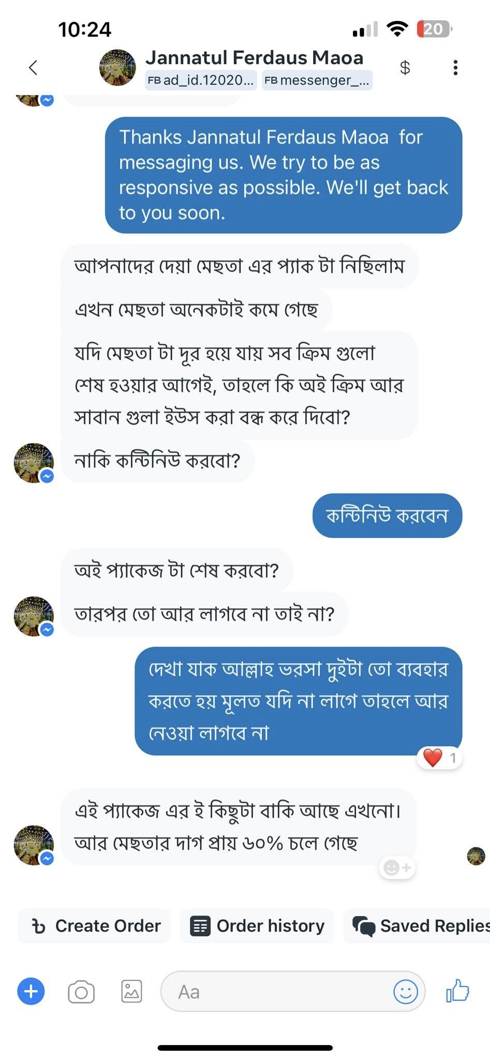
Task: Select the FB messenger tag
Action: click(x=317, y=80)
